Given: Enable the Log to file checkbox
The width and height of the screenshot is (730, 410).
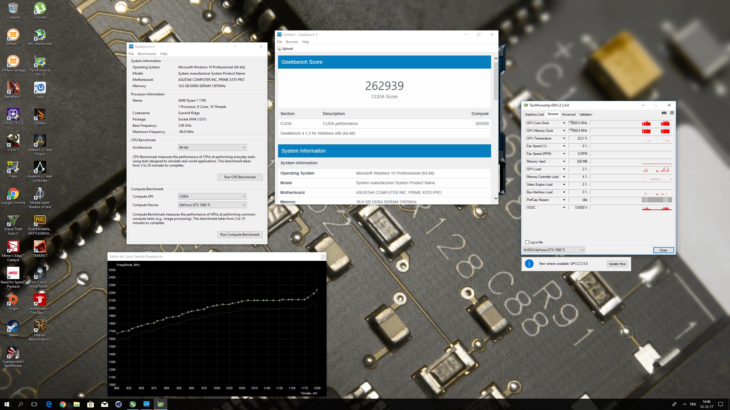Looking at the screenshot, I should (527, 242).
